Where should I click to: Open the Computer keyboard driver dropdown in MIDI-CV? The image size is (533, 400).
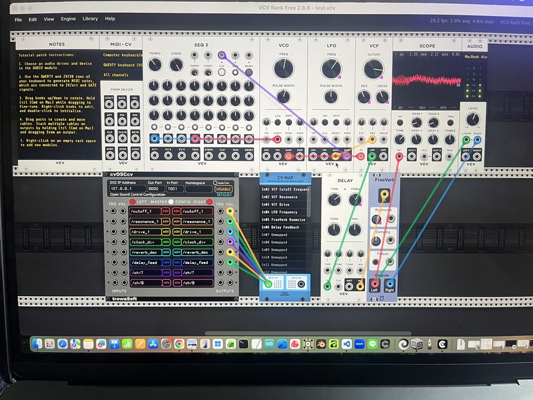click(x=122, y=55)
